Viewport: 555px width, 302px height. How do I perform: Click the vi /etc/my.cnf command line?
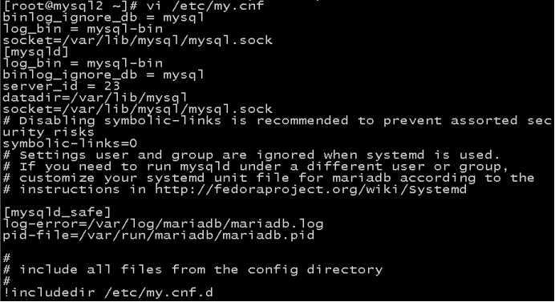[x=134, y=6]
